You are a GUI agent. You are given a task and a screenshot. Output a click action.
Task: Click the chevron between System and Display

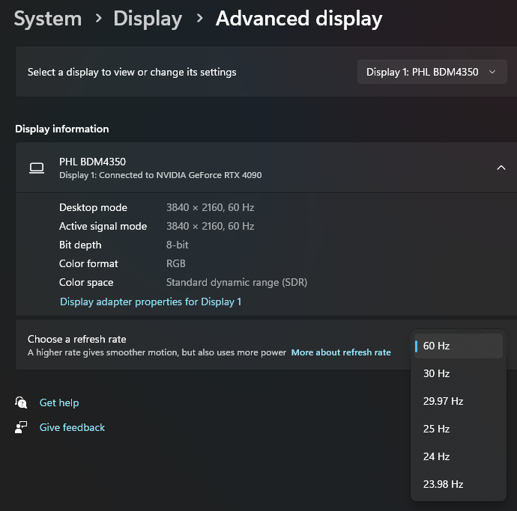(98, 18)
